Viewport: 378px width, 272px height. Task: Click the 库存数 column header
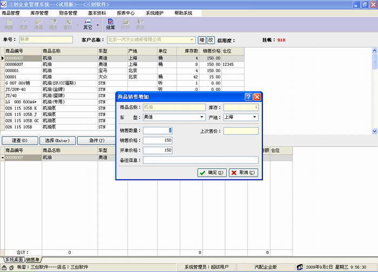(188, 51)
